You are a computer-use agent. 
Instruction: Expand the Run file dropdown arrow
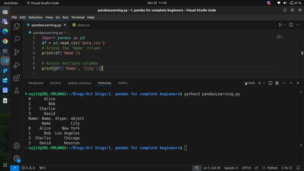tap(285, 25)
